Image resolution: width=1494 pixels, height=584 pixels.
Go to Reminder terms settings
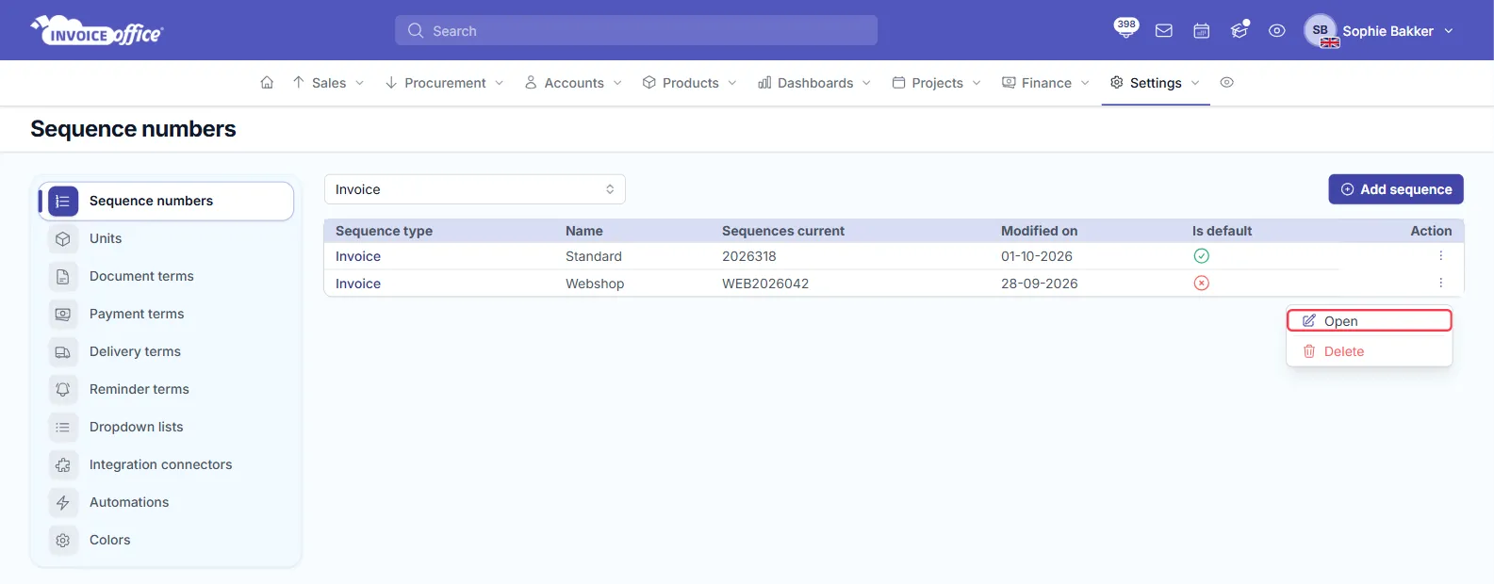click(140, 389)
